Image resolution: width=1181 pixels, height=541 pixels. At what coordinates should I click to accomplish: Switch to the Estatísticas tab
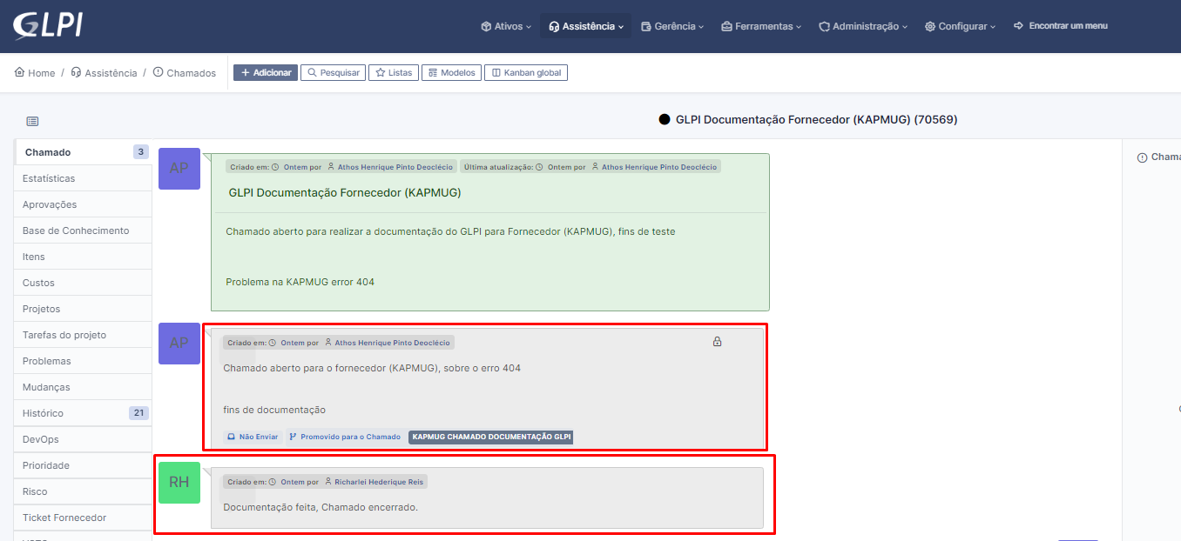tap(84, 178)
